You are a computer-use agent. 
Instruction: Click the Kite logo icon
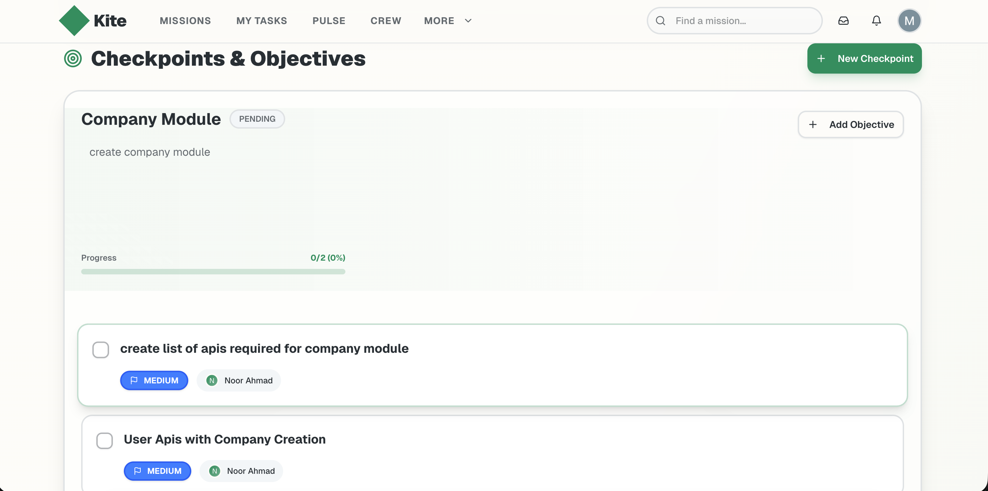coord(74,20)
